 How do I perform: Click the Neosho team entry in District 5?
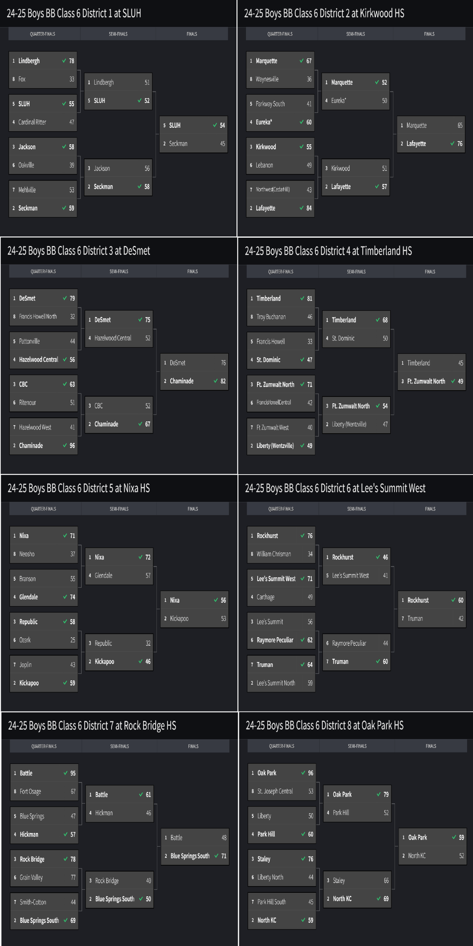(27, 554)
